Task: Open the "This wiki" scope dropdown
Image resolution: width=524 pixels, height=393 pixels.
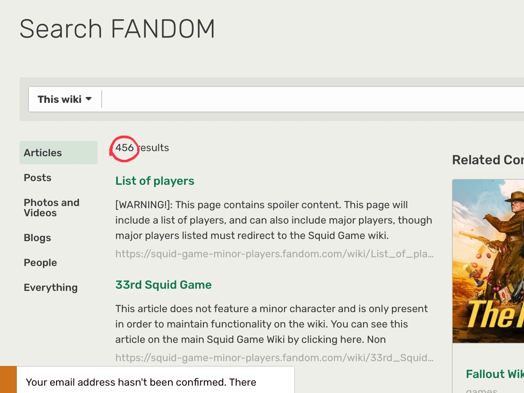Action: coord(65,99)
